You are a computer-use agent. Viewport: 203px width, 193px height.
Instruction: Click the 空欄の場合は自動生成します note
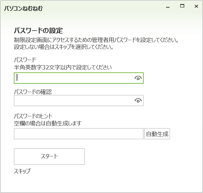point(48,123)
